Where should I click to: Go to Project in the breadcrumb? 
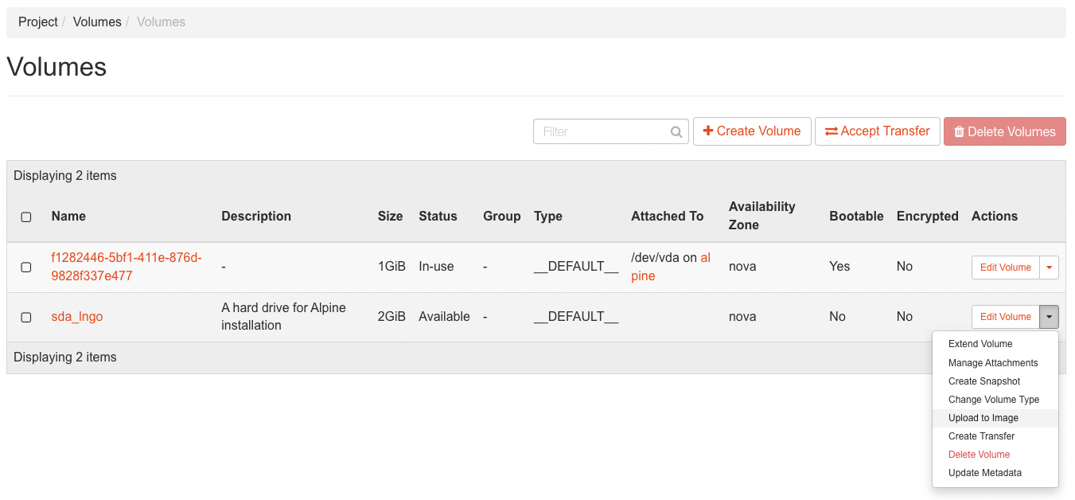38,22
